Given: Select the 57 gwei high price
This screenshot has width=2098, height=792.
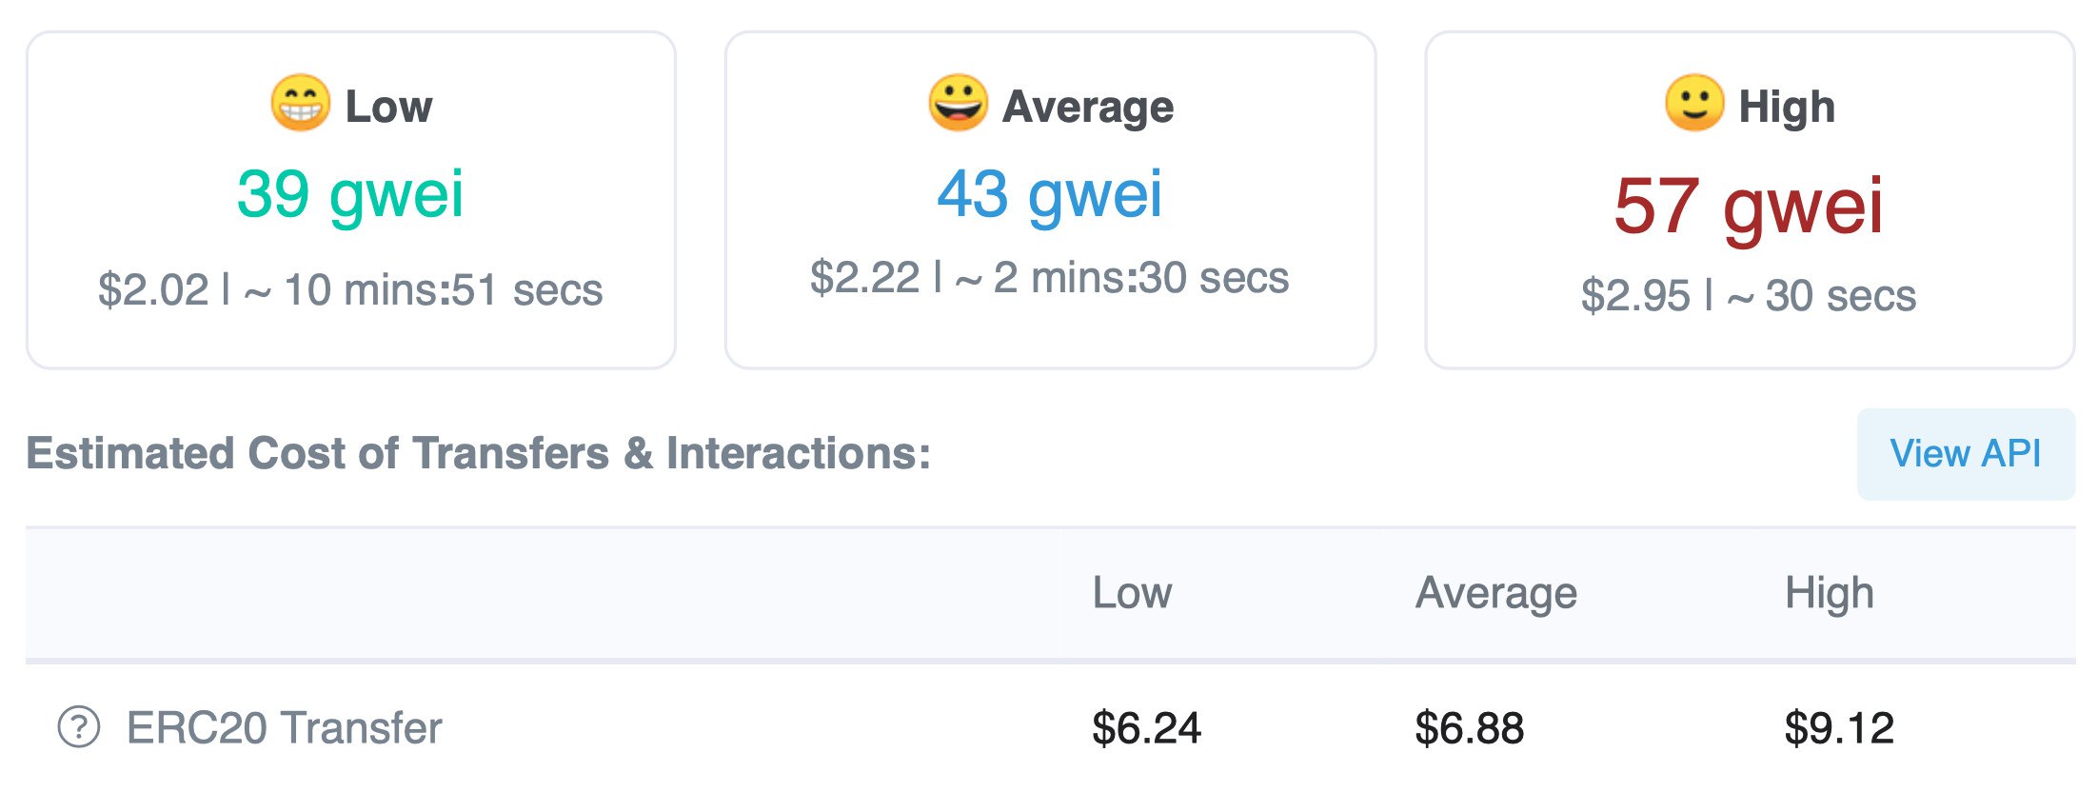Looking at the screenshot, I should 1749,207.
